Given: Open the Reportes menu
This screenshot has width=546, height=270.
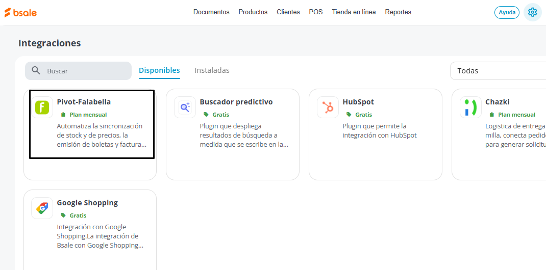Looking at the screenshot, I should 398,12.
